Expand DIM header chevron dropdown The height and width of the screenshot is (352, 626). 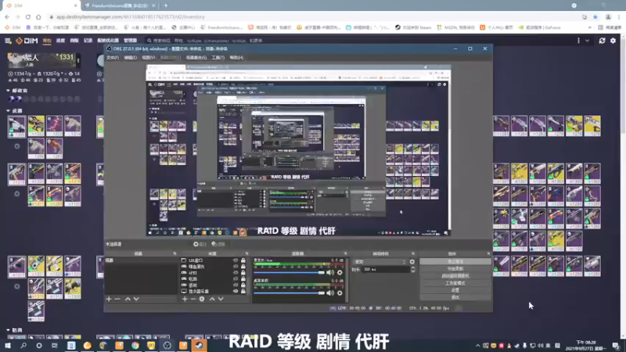coord(588,41)
